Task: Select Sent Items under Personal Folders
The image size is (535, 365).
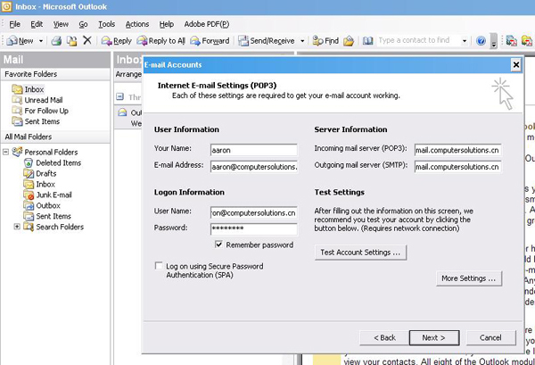Action: click(47, 216)
